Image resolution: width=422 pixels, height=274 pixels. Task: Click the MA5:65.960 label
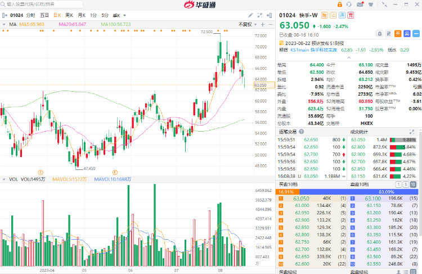click(32, 25)
